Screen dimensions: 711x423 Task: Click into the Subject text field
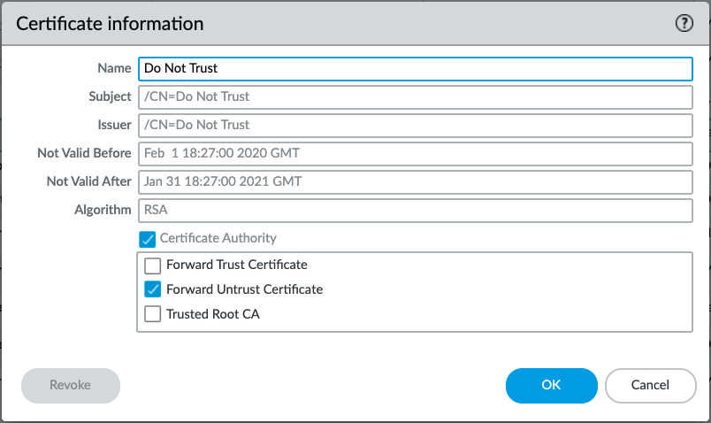(x=414, y=96)
